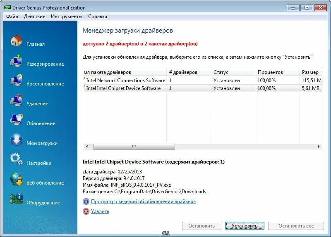Open the Веб обновление section label
The height and width of the screenshot is (237, 331).
coord(45,183)
